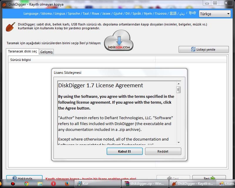
Task: Decline the license with Reddet
Action: (x=163, y=151)
